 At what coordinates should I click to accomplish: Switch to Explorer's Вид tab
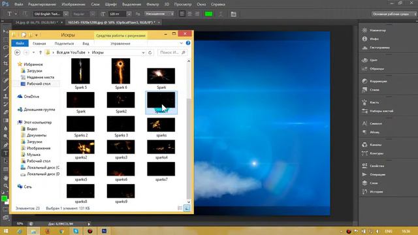point(86,44)
